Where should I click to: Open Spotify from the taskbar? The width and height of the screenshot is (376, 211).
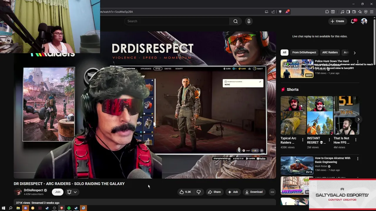[69, 208]
